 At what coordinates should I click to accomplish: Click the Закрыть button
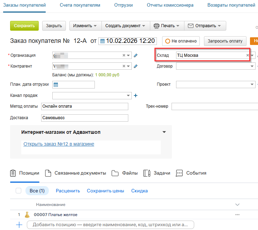tap(54, 26)
